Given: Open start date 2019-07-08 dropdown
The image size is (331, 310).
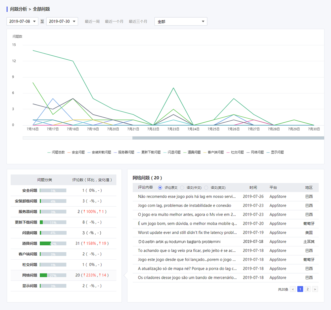Looking at the screenshot, I should (x=23, y=22).
